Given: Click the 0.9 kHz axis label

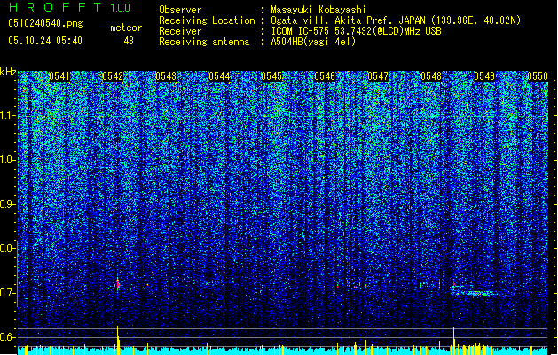Looking at the screenshot, I should tap(7, 204).
